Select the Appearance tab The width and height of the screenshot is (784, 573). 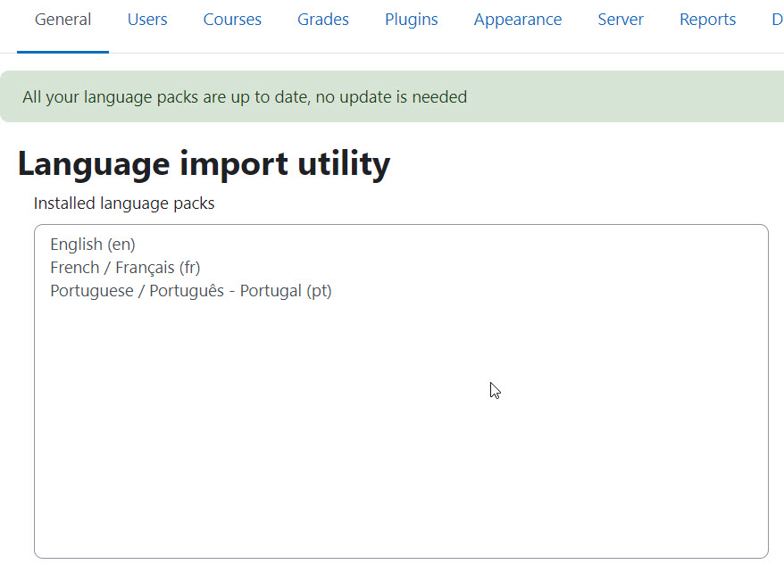point(518,20)
